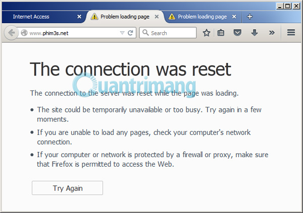303x213 pixels.
Task: Click the search magnifier icon
Action: pos(145,33)
